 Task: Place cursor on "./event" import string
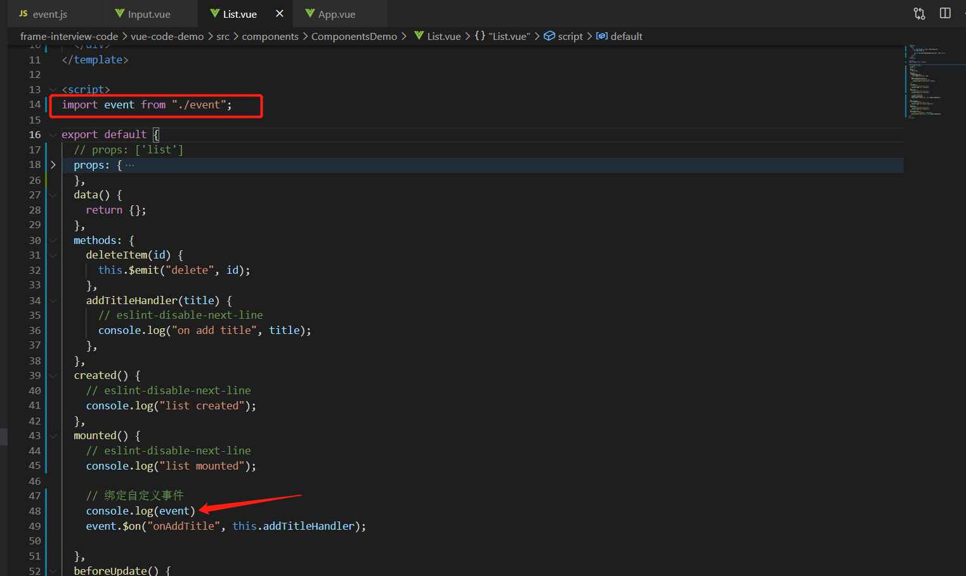tap(199, 105)
